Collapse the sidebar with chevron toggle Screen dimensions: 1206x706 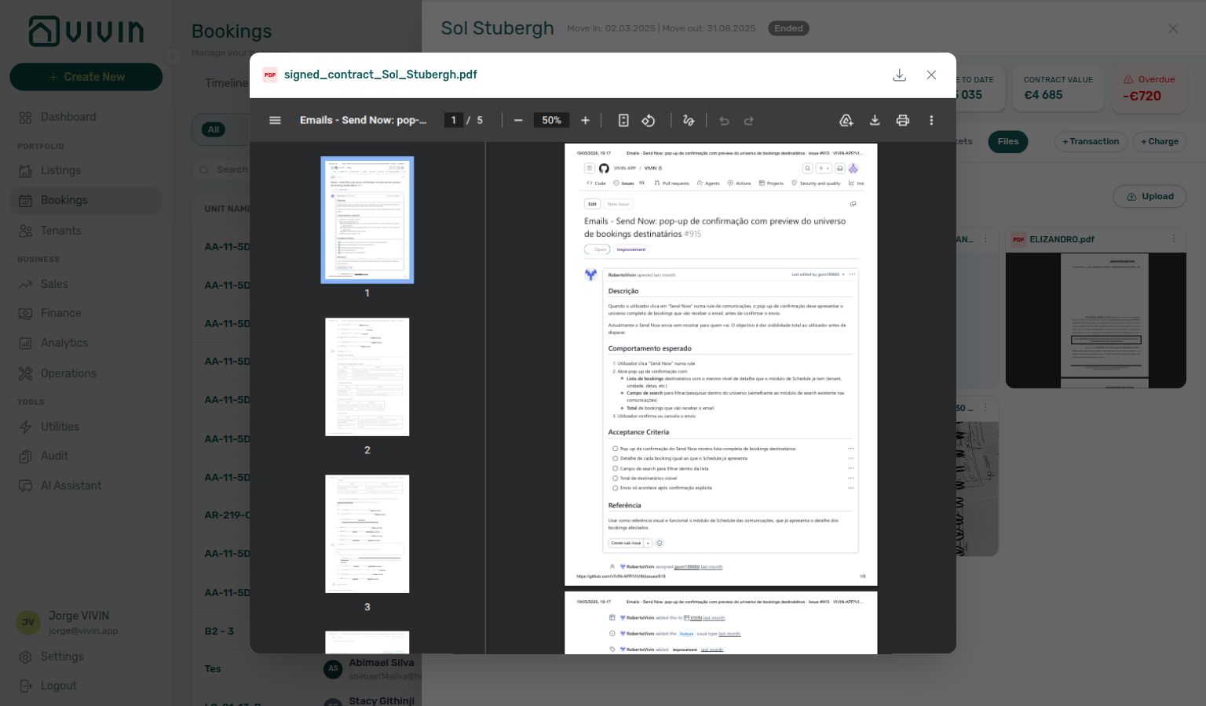tap(173, 56)
